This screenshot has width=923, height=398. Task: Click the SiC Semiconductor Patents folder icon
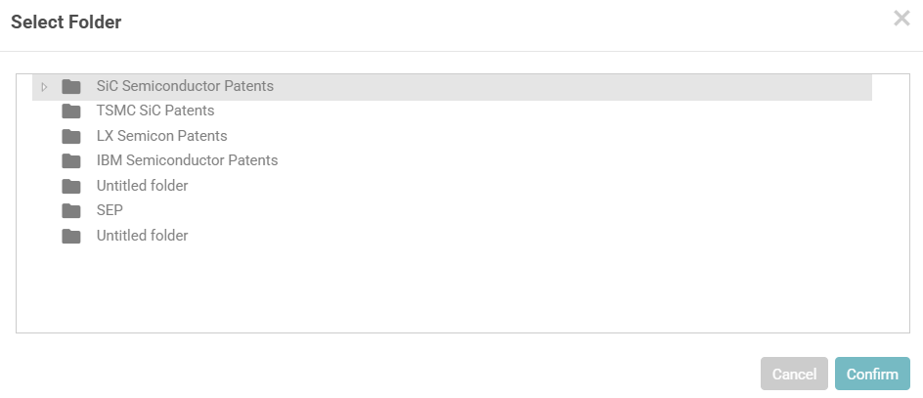pyautogui.click(x=71, y=86)
